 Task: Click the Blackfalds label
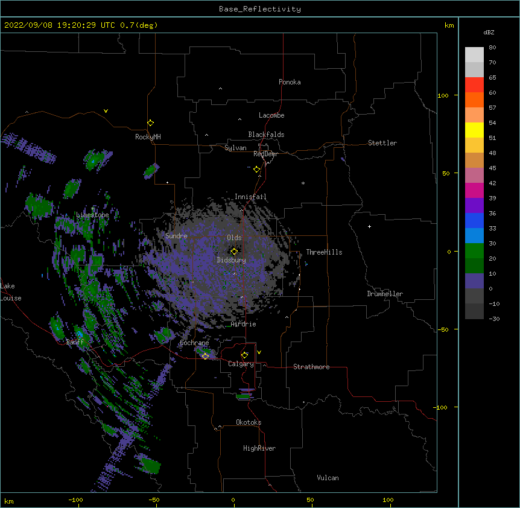click(266, 135)
